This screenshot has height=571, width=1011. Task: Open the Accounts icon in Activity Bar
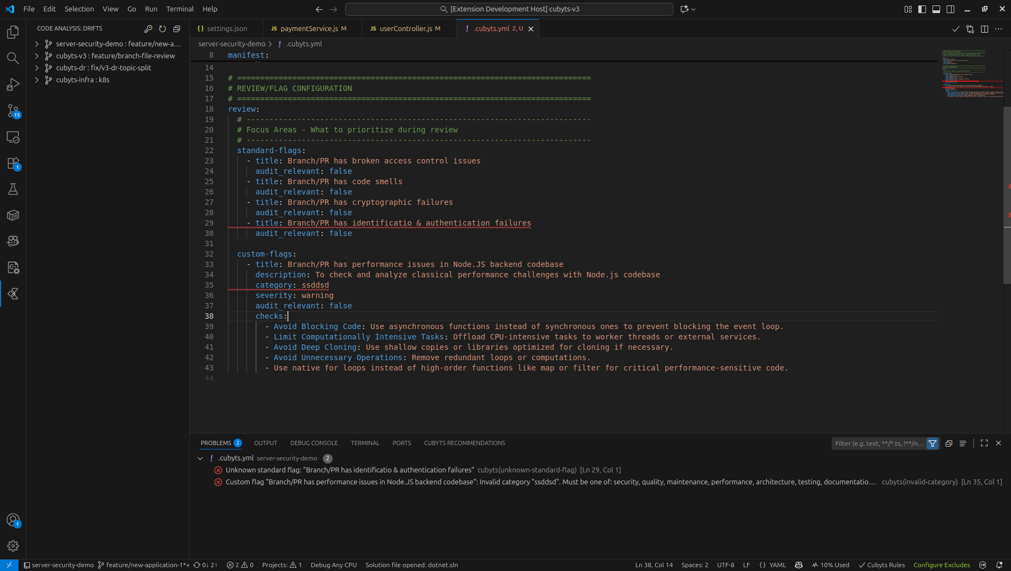point(13,520)
